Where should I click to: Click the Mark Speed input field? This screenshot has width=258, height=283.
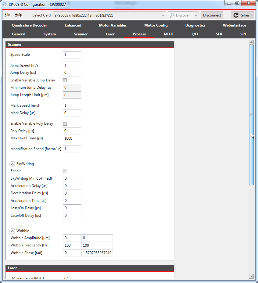[72, 106]
